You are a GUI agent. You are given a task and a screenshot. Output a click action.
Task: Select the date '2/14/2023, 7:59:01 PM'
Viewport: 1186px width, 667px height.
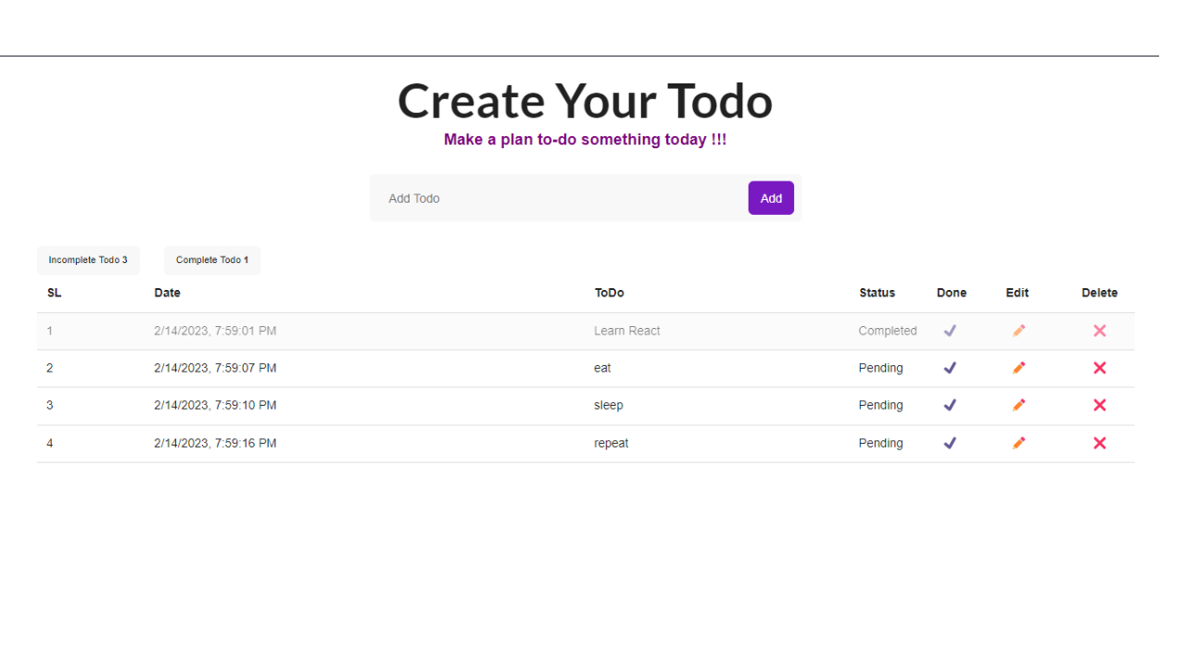point(215,331)
